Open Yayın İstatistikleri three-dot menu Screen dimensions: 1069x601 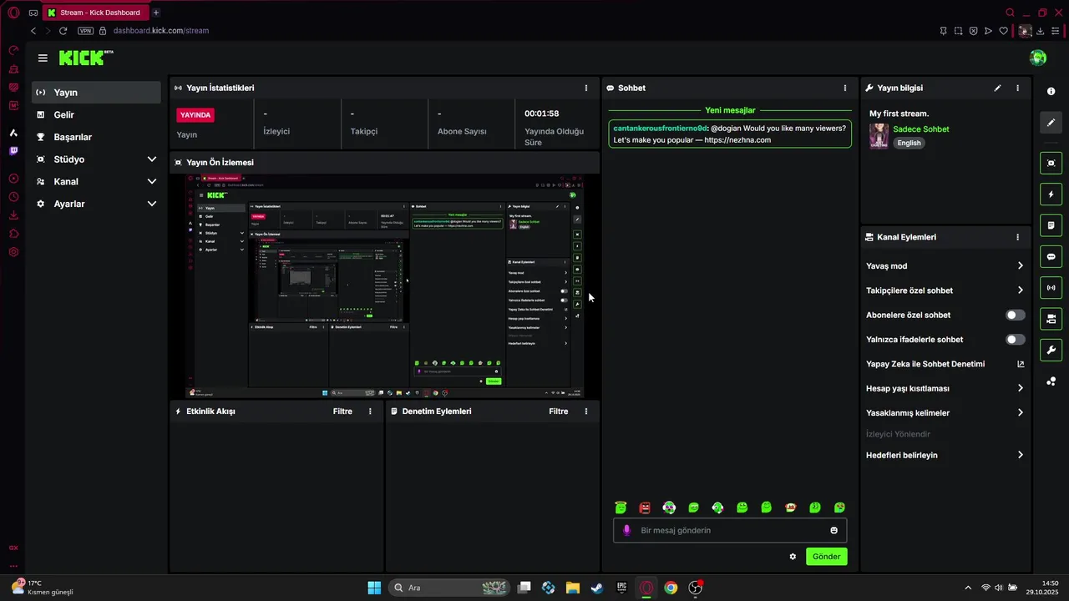pos(585,88)
